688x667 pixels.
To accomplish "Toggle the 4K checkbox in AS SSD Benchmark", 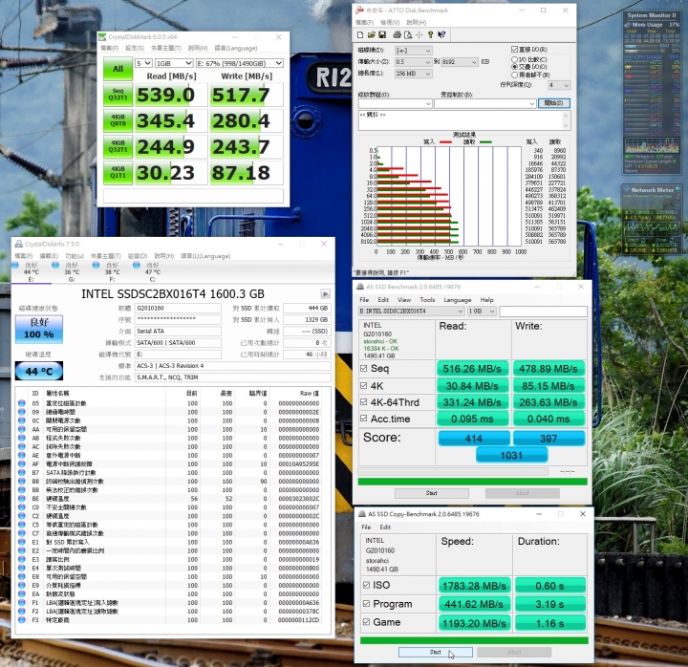I will click(x=363, y=385).
